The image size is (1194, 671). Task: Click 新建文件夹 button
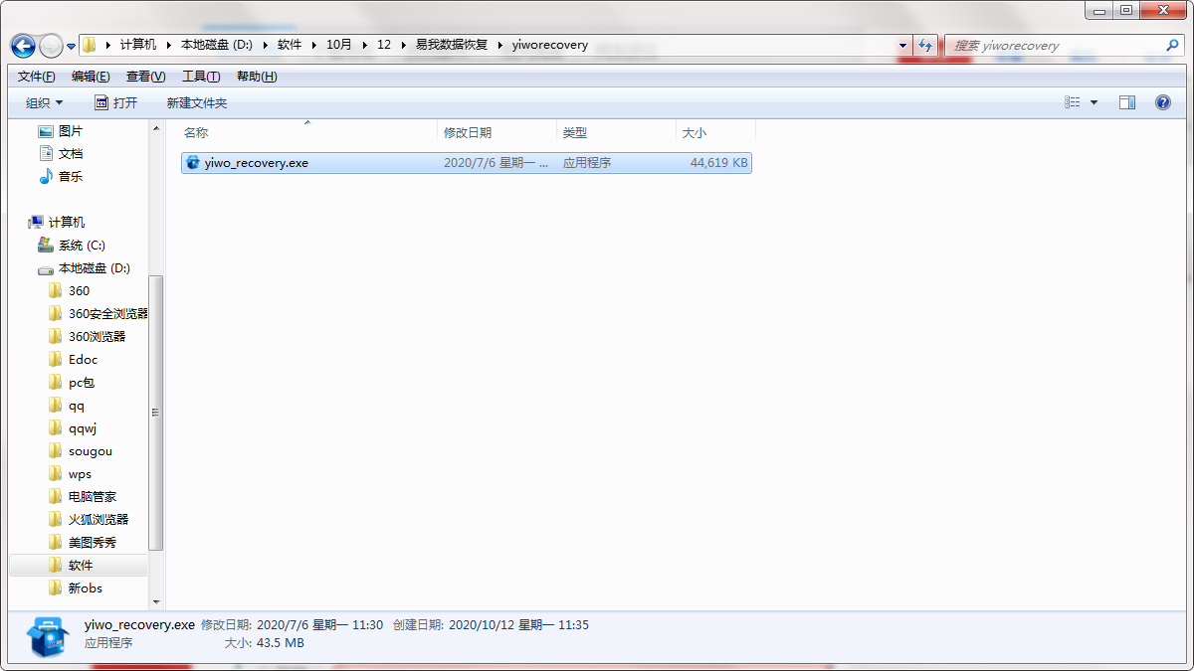[197, 103]
